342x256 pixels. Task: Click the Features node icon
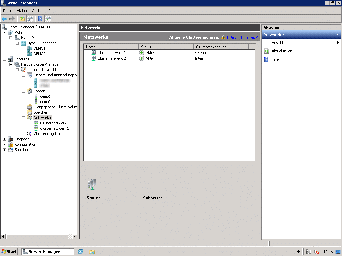[10, 59]
